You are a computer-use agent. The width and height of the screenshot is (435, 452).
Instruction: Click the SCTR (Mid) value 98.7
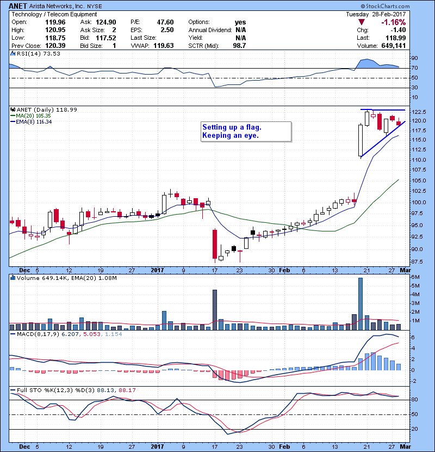pos(239,46)
